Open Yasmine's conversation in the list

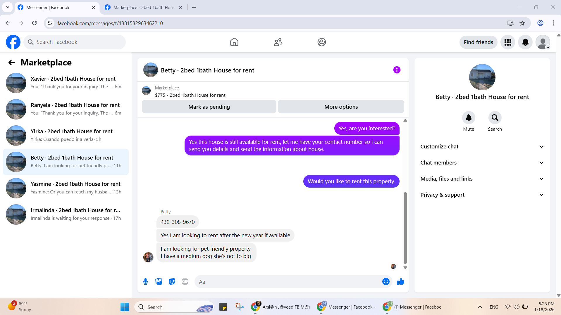pos(66,188)
